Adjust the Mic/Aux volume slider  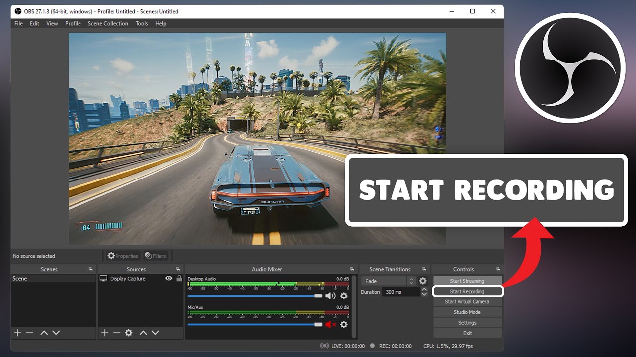click(x=255, y=325)
